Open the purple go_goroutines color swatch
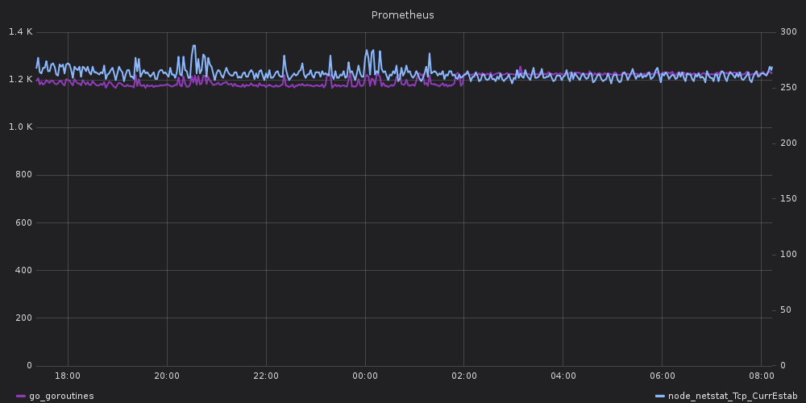The width and height of the screenshot is (806, 403). (21, 397)
